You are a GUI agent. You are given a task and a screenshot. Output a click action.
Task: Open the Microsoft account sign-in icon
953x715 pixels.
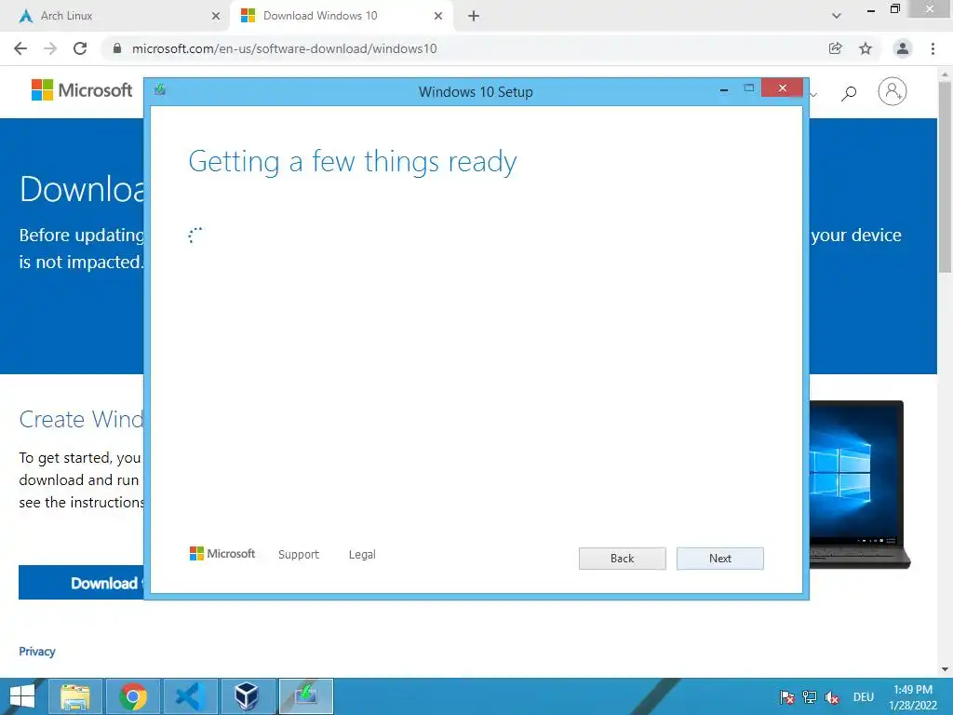tap(893, 92)
